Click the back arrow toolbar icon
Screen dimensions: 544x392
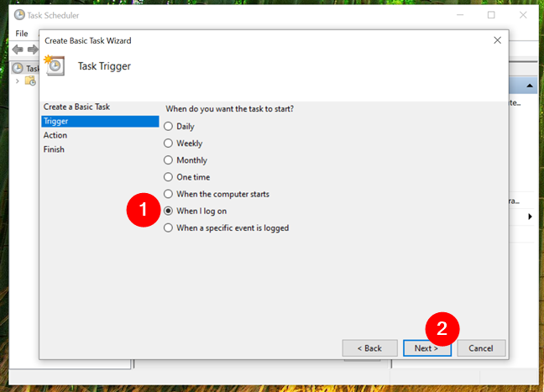tap(18, 50)
